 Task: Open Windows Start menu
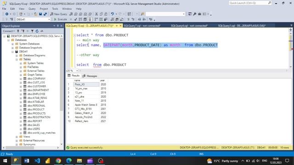5,161
